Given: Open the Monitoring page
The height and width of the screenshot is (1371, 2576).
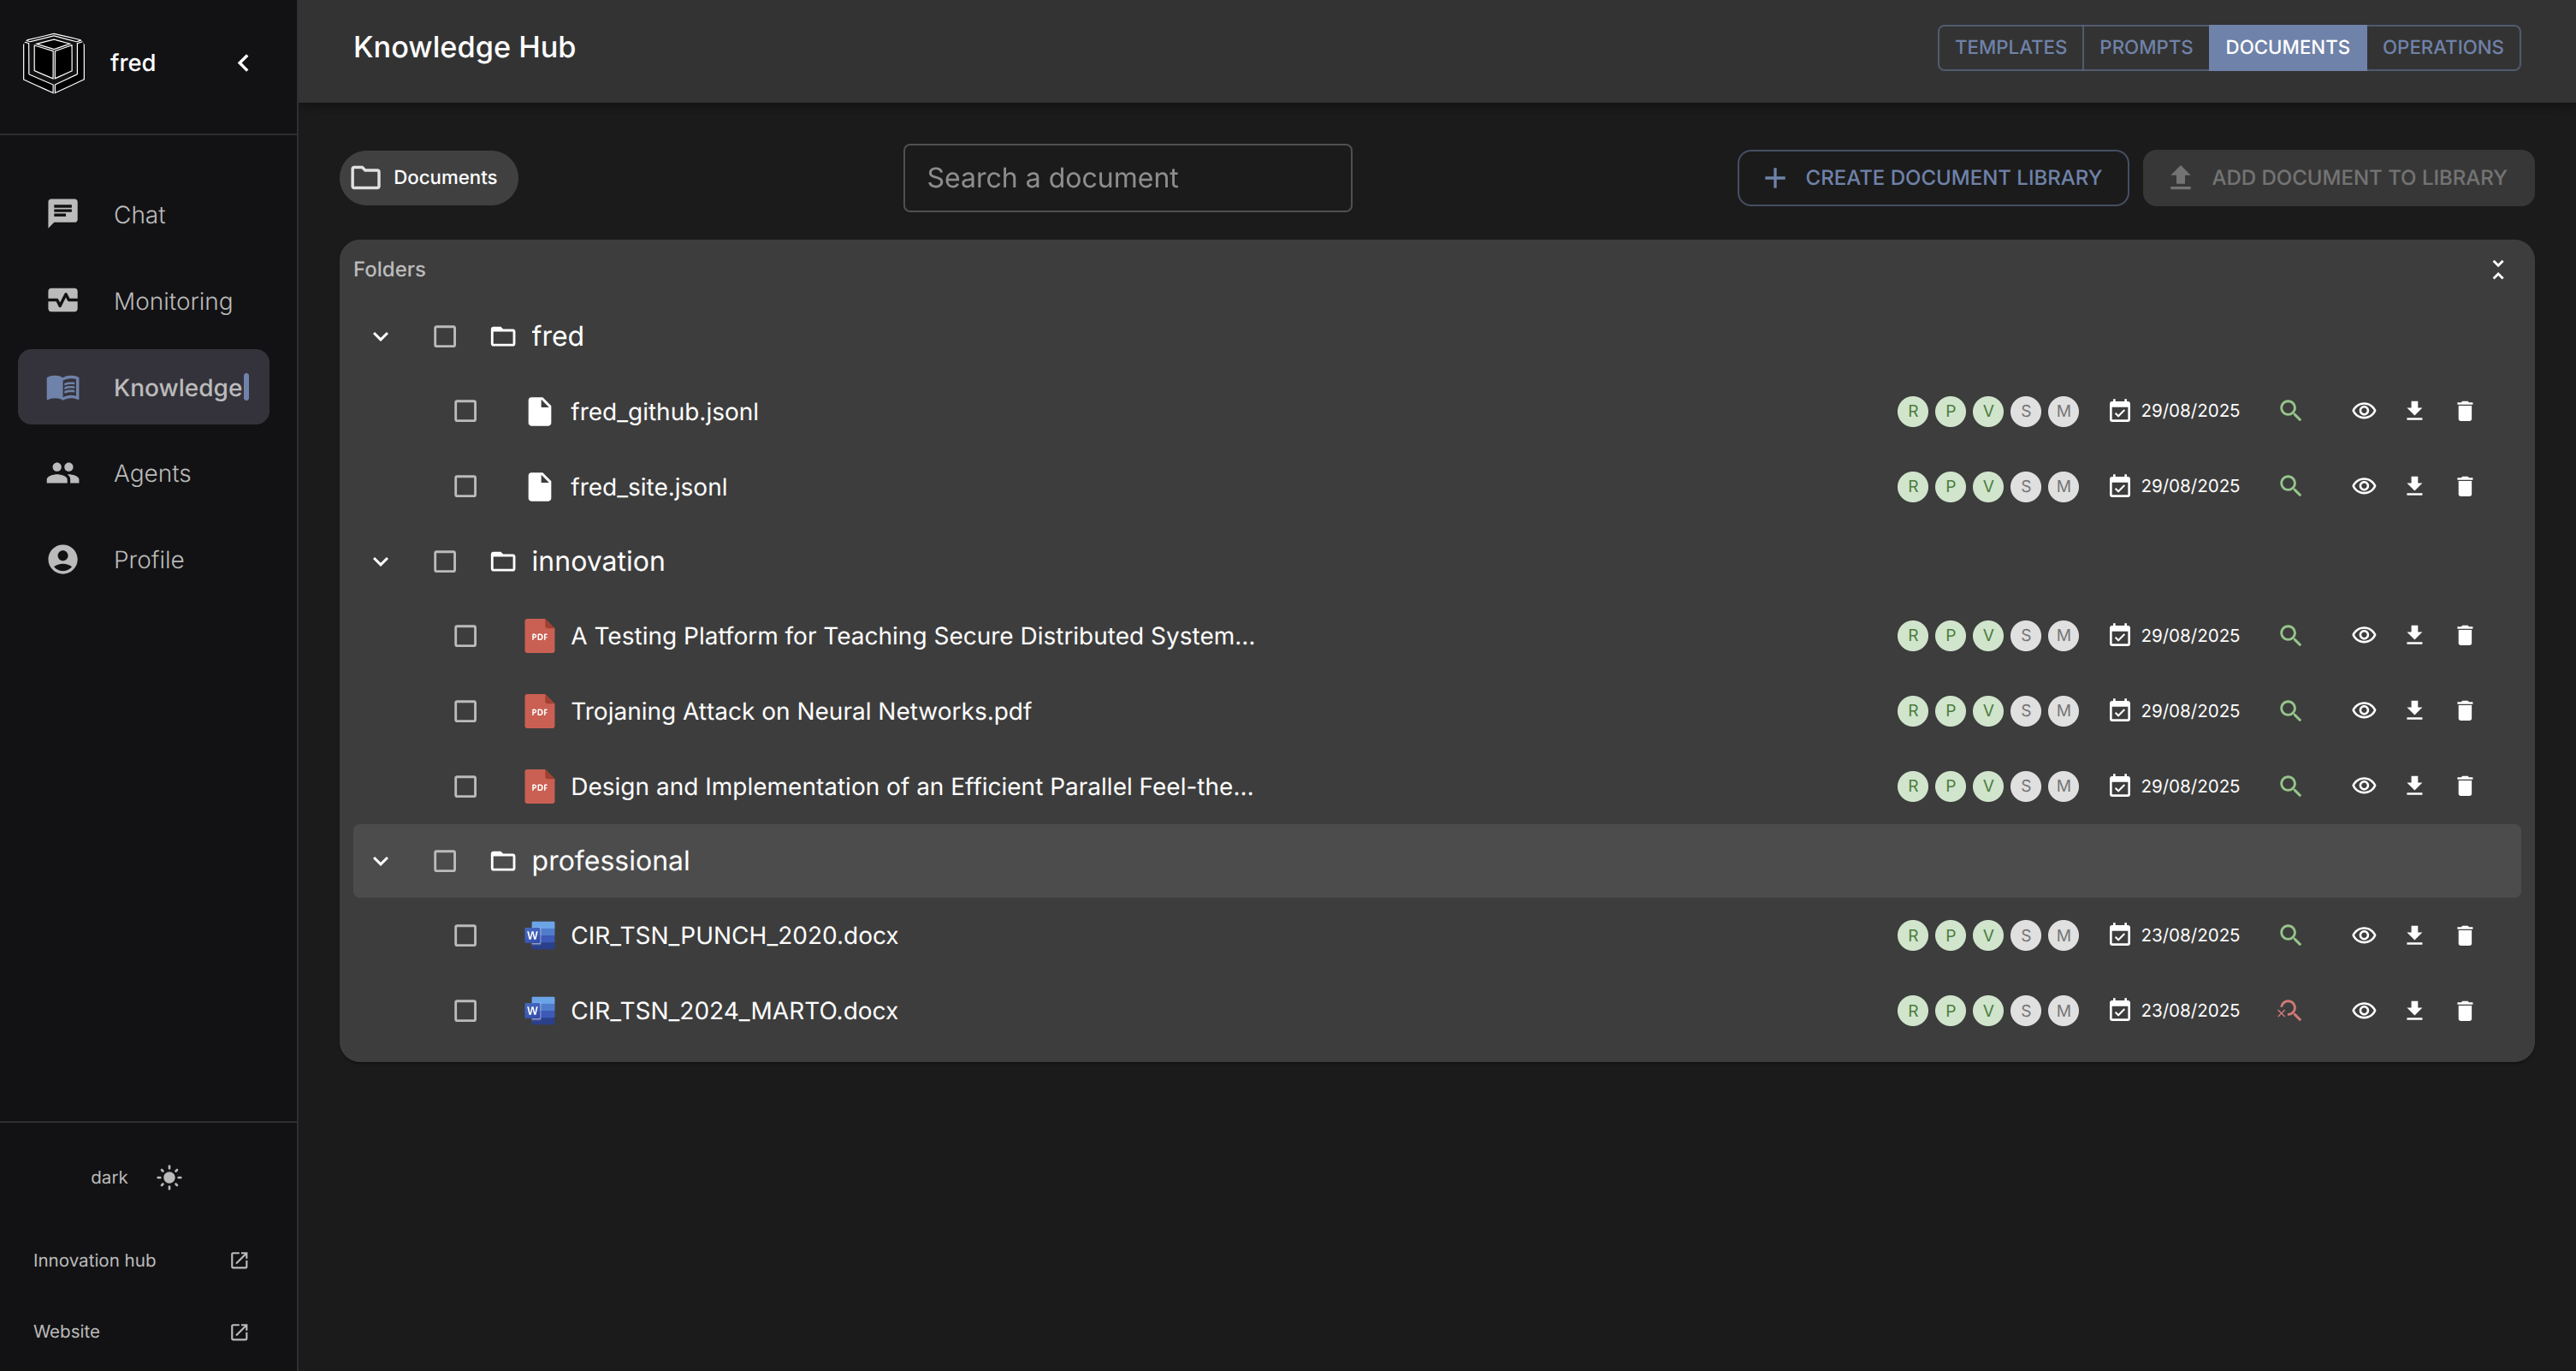Looking at the screenshot, I should [143, 300].
